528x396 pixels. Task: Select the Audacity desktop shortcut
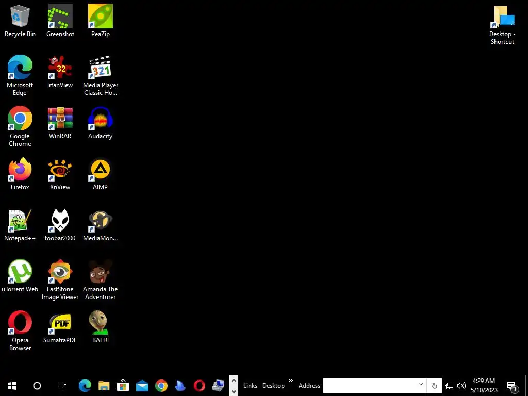pos(101,123)
